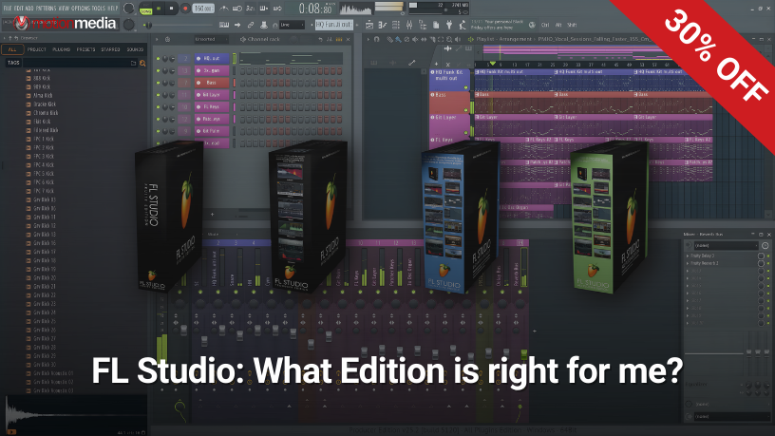Click the Bass track header in playlist

click(x=450, y=103)
